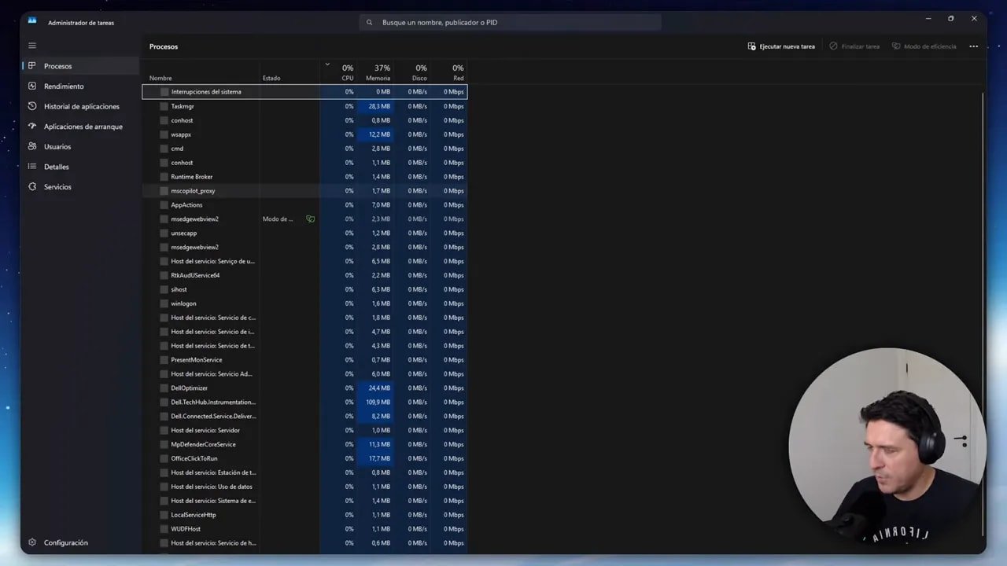Select the AppActions process

tap(304, 205)
